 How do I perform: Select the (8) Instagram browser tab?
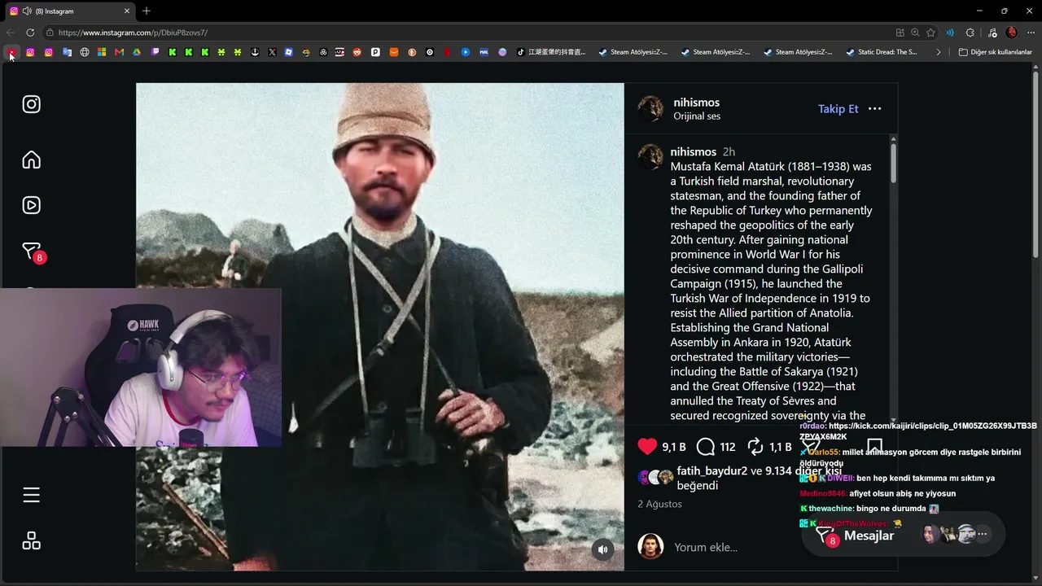pos(71,11)
